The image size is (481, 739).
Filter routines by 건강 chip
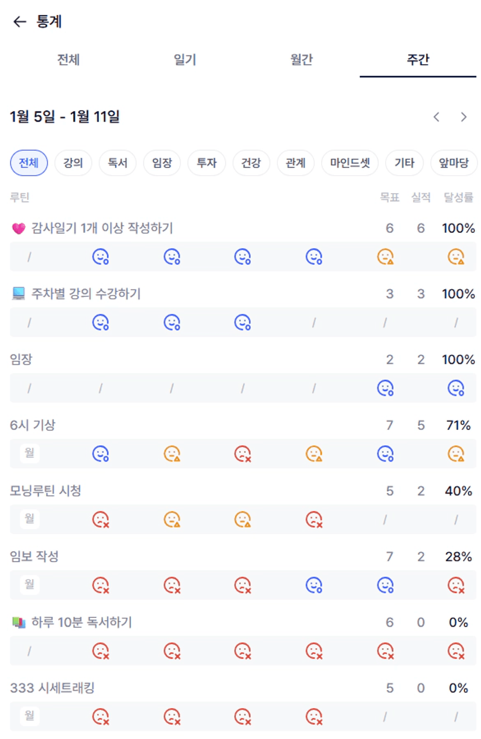click(x=251, y=163)
